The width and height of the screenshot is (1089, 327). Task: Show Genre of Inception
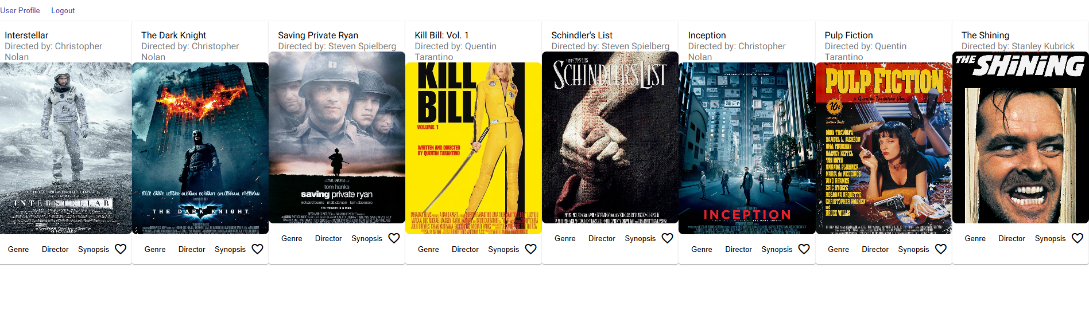pos(702,249)
